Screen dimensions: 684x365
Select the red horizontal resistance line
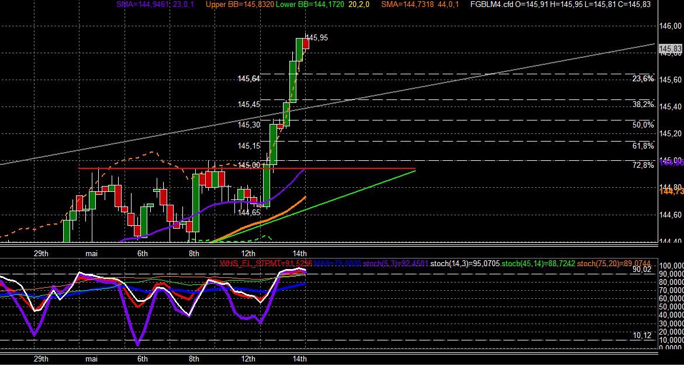pyautogui.click(x=247, y=168)
